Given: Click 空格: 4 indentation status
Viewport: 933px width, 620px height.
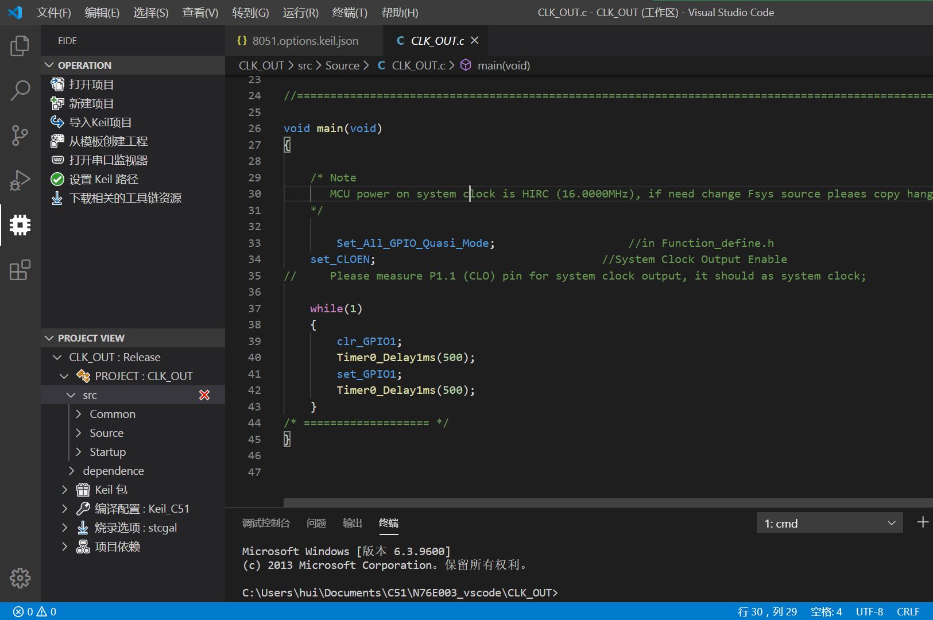Looking at the screenshot, I should (x=826, y=611).
